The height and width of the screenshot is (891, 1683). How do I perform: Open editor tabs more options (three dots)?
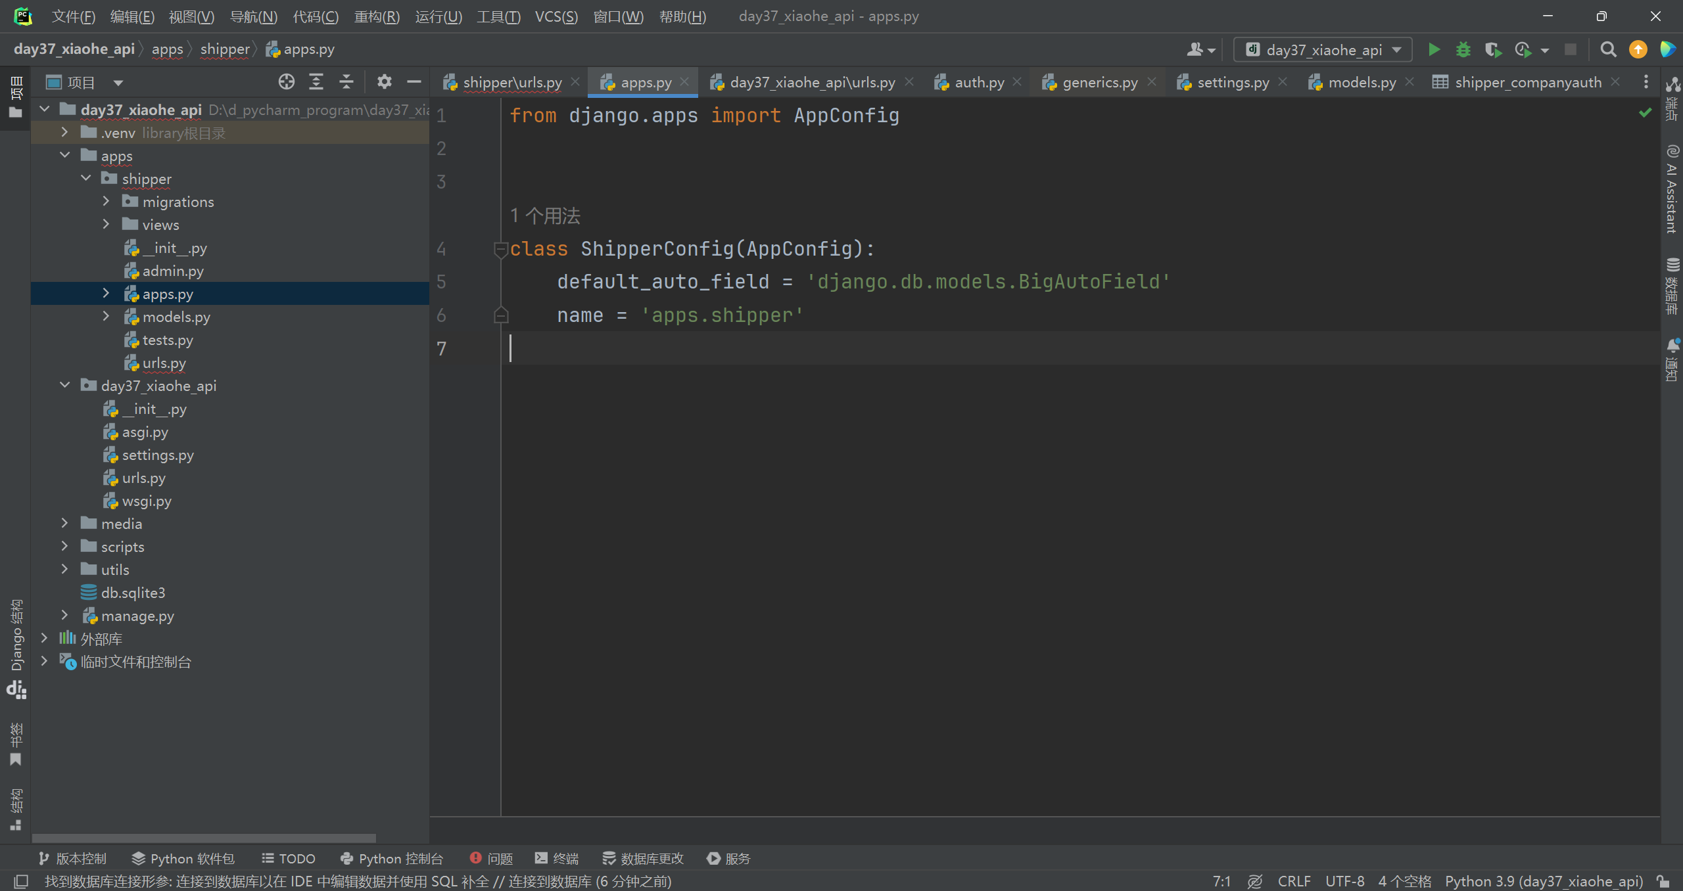tap(1646, 82)
